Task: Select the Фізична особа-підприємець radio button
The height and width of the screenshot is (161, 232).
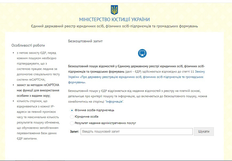Action: pos(72,110)
